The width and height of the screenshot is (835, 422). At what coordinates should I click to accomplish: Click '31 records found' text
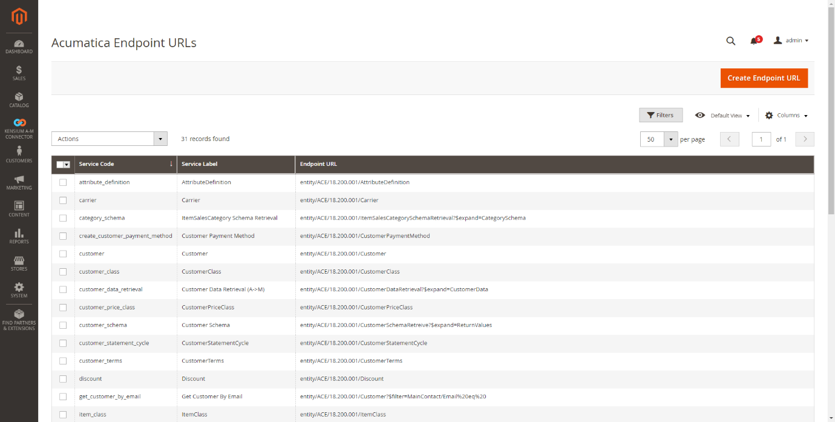click(205, 139)
